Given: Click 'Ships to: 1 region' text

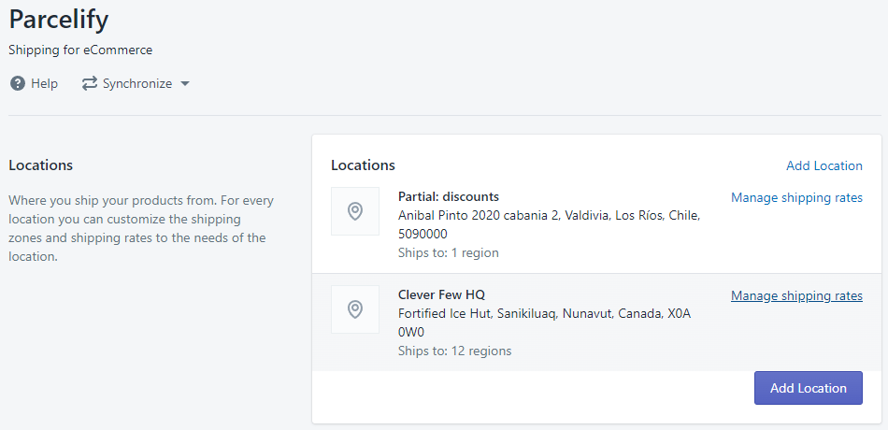Looking at the screenshot, I should [449, 252].
